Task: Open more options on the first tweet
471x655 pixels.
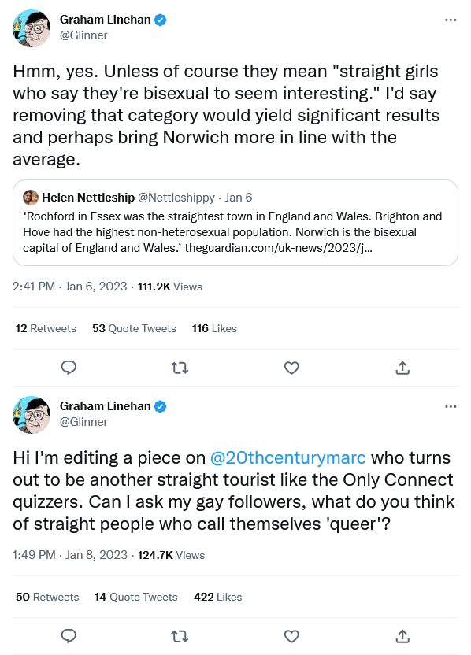Action: (x=451, y=19)
